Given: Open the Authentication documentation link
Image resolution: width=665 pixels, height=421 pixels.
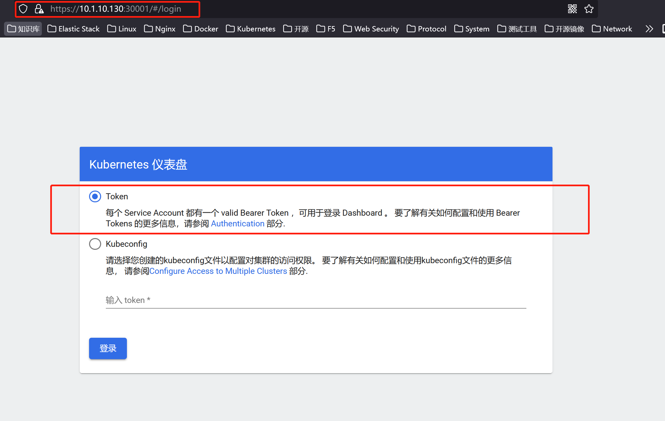Looking at the screenshot, I should pyautogui.click(x=238, y=224).
